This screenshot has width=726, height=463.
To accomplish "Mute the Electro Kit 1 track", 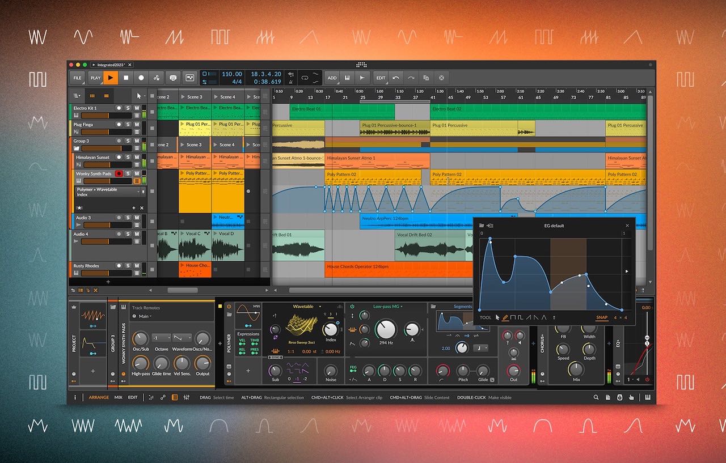I will tap(137, 108).
